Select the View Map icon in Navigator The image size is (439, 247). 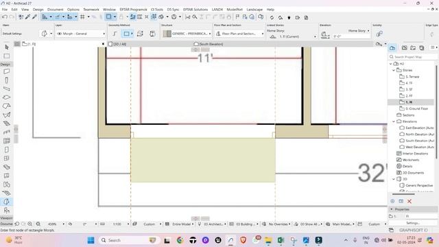pos(404,48)
